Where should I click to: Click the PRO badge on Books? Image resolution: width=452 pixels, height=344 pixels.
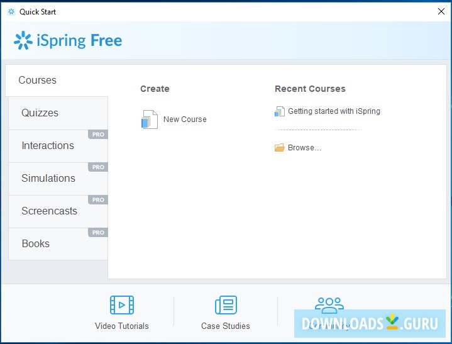pos(98,233)
